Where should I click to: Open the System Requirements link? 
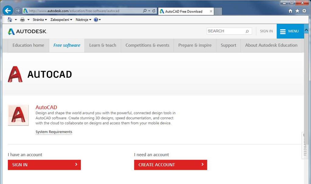click(x=54, y=132)
